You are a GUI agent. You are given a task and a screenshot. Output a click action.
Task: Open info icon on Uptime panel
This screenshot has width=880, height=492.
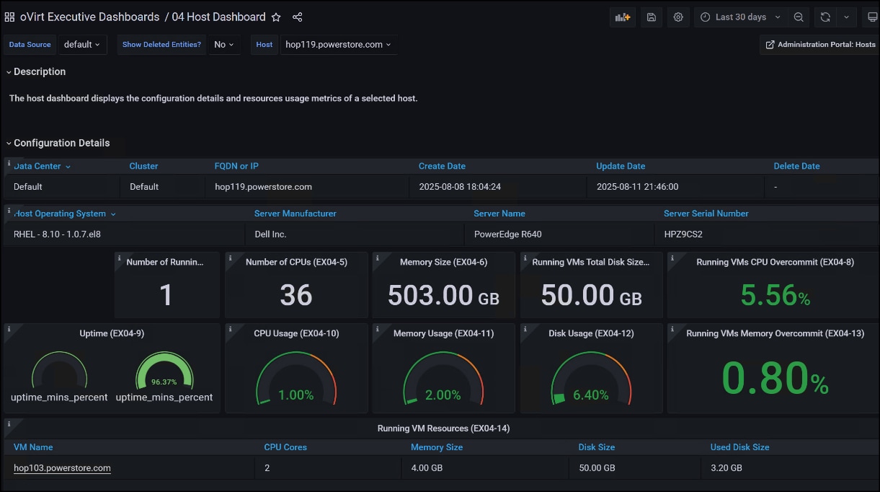tap(9, 328)
